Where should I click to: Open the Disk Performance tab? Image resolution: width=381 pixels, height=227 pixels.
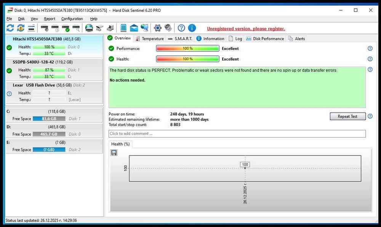265,38
